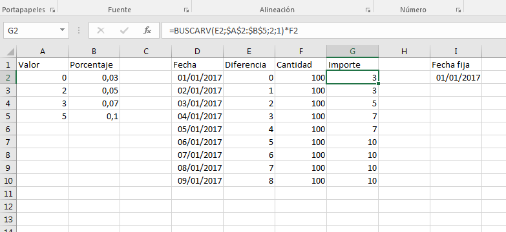The width and height of the screenshot is (506, 232).
Task: Click the 'Cantidad' header cell
Action: 300,64
